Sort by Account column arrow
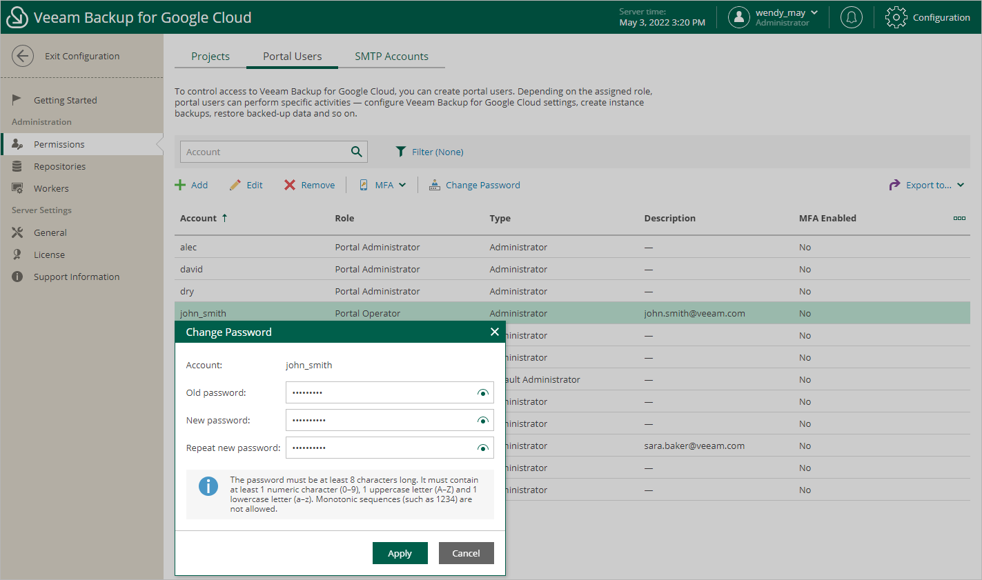 tap(224, 218)
